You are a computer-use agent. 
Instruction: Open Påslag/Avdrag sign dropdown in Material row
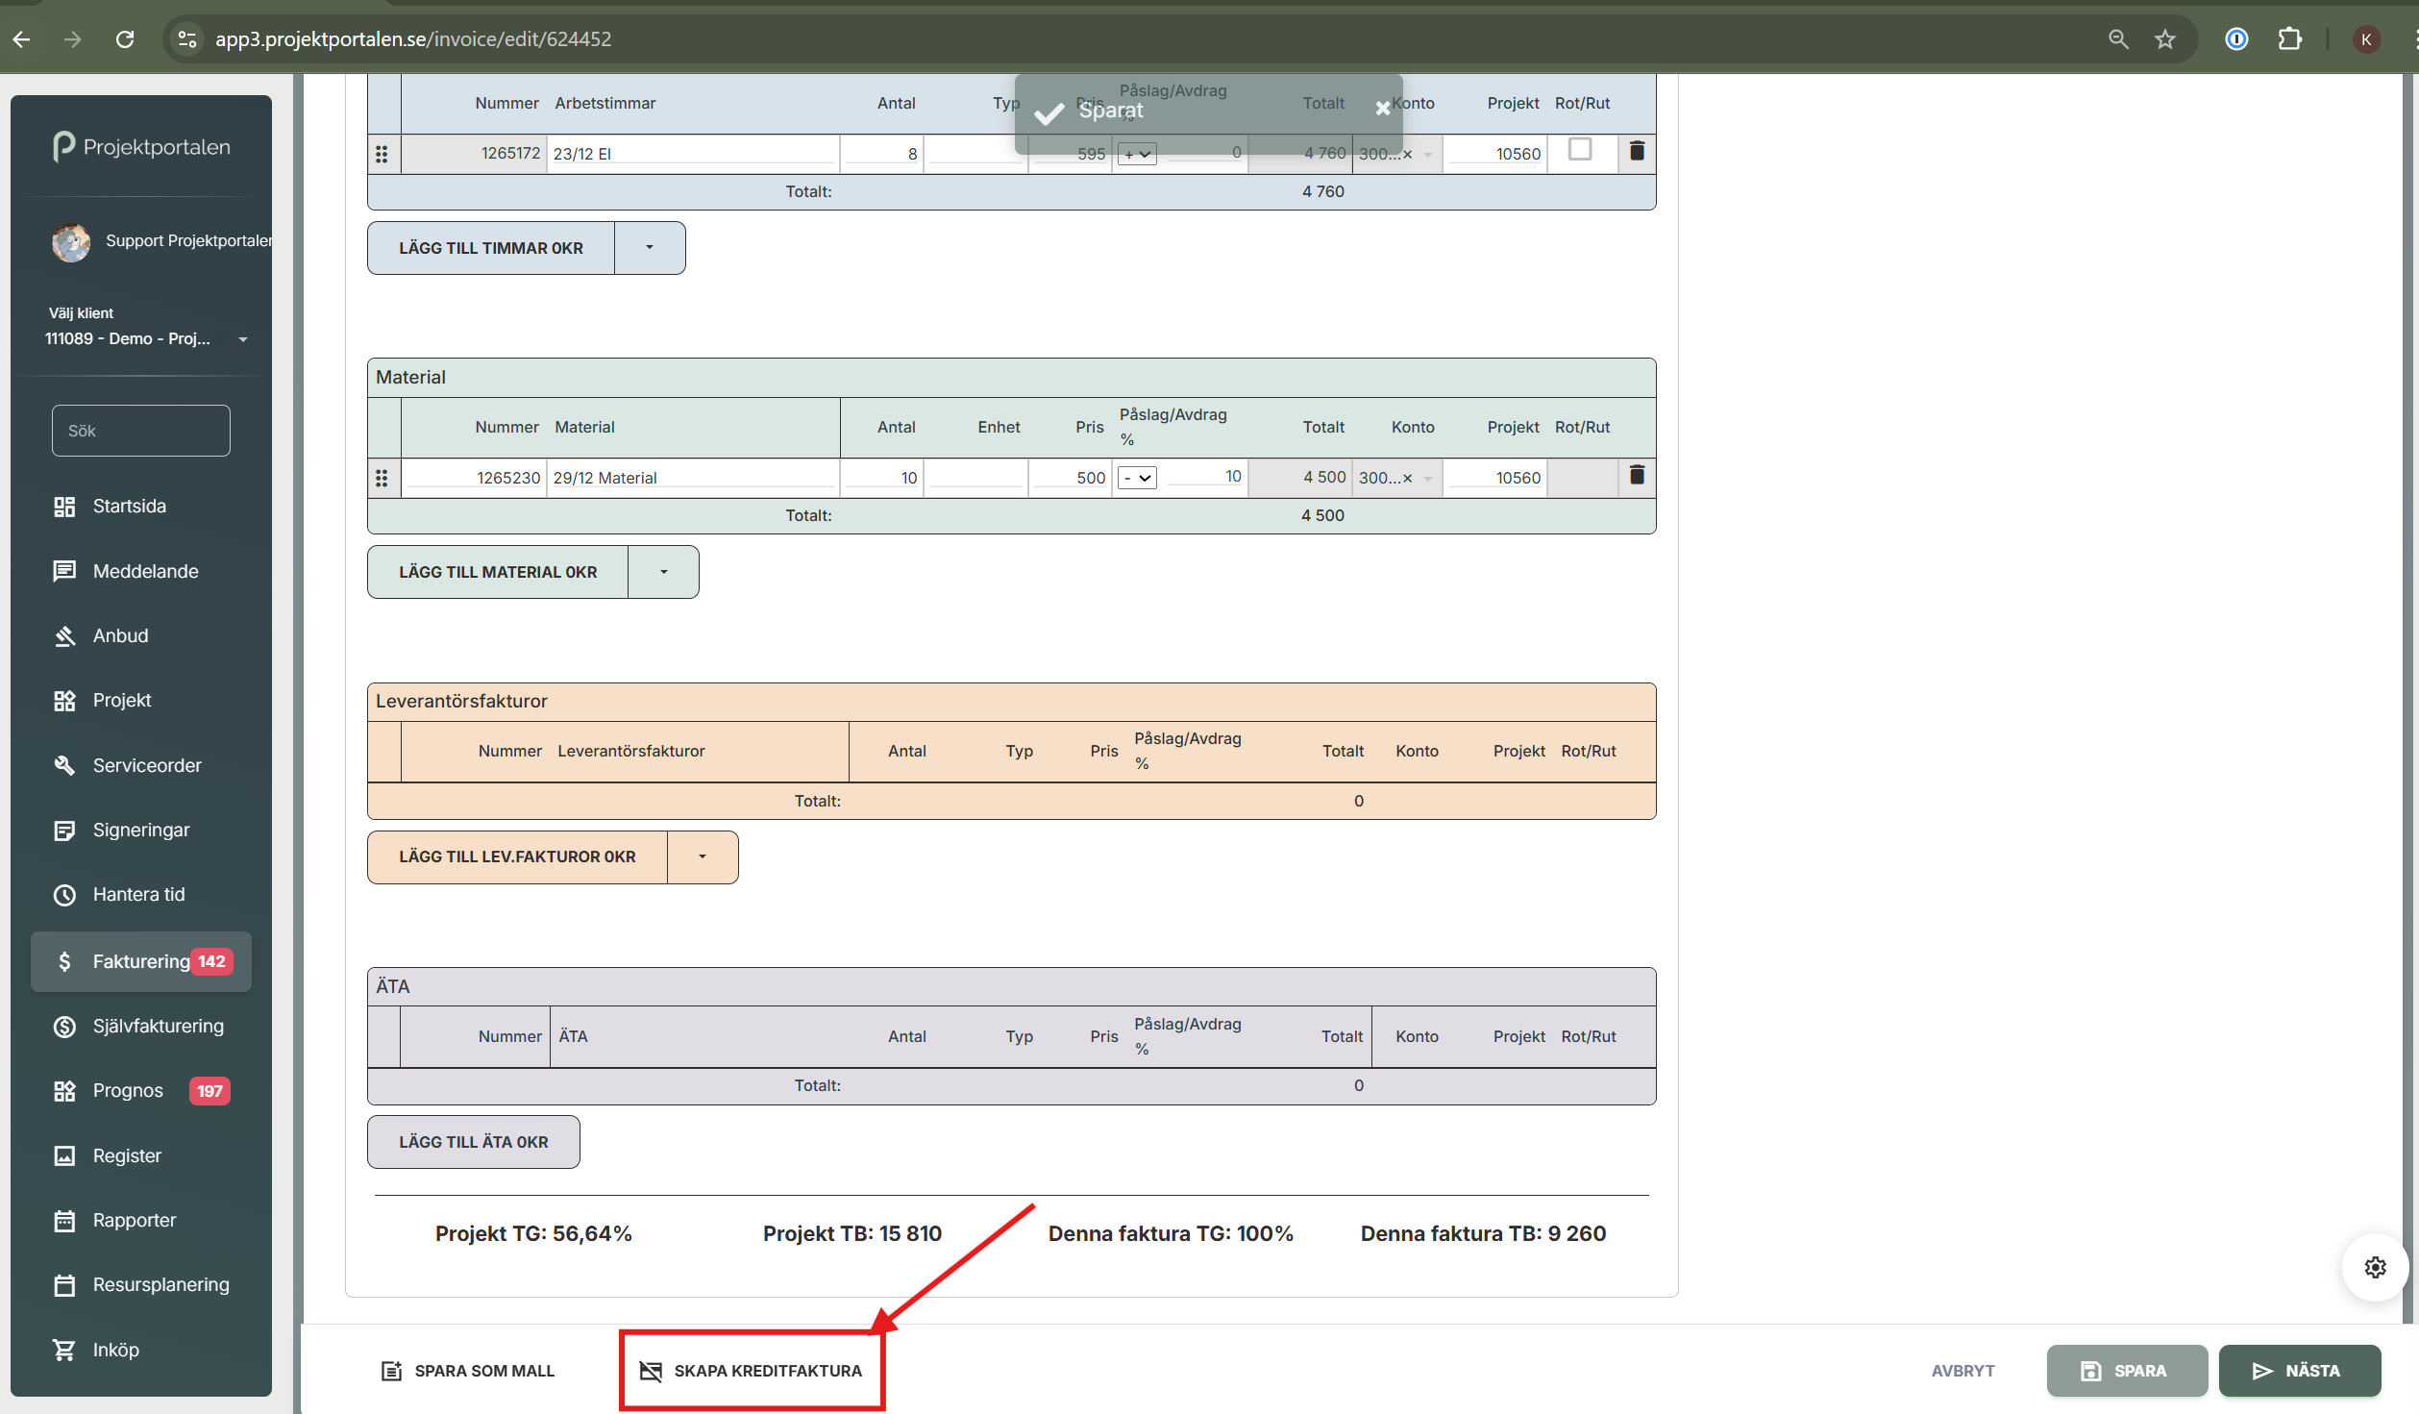[1137, 478]
